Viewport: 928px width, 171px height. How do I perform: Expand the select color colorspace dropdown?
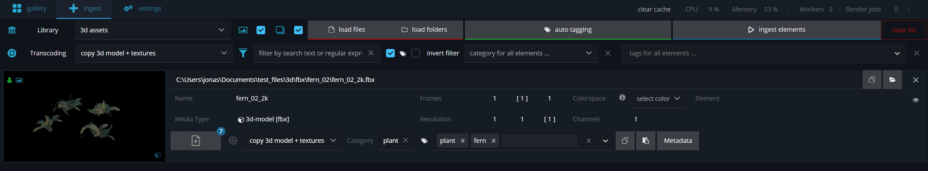(658, 98)
